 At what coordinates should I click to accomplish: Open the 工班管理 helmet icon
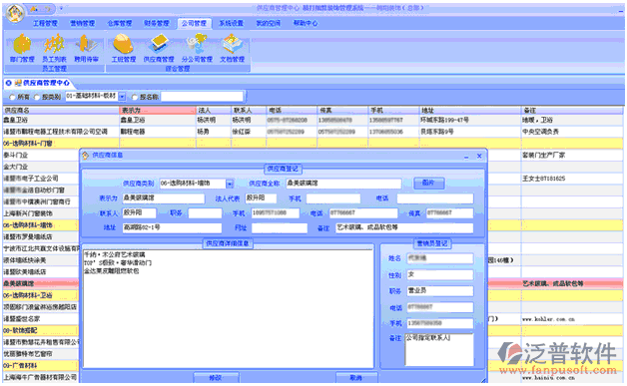(x=123, y=48)
